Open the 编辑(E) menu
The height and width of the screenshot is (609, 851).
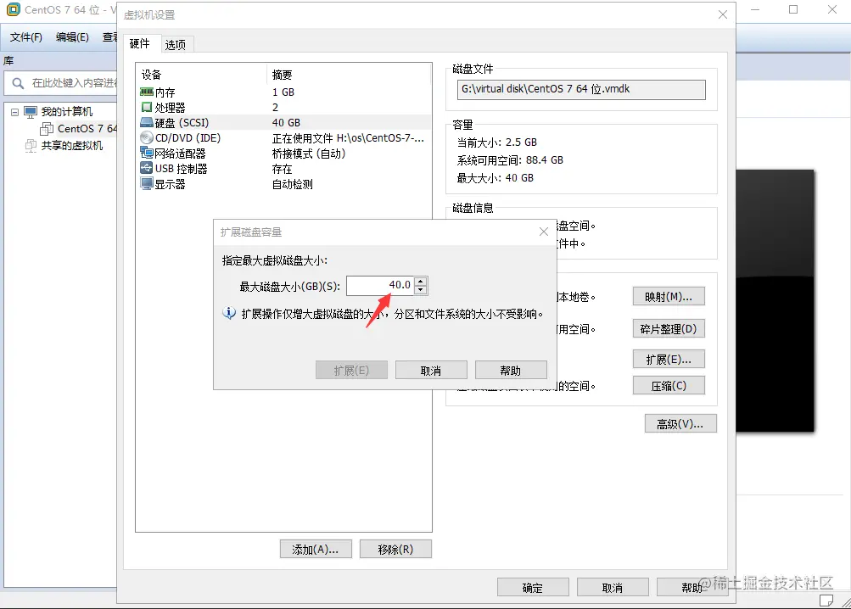(72, 37)
